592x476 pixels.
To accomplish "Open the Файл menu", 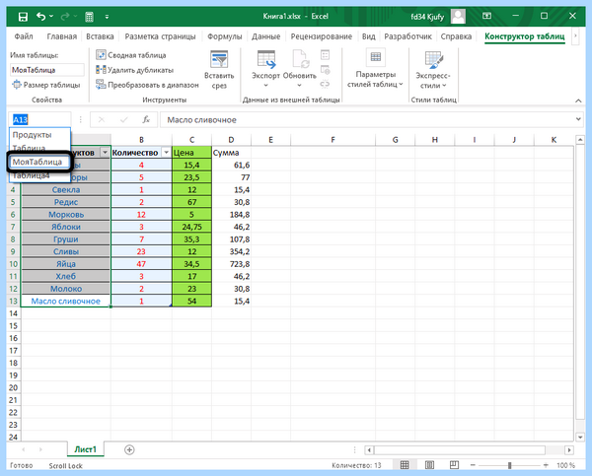I will pyautogui.click(x=24, y=36).
